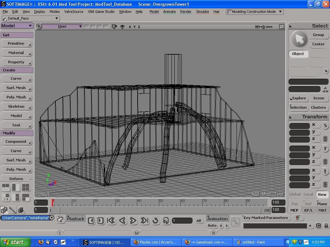330x247 pixels.
Task: Toggle the Object selection filter
Action: (x=298, y=54)
